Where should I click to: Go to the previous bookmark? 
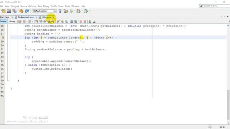[58, 21]
